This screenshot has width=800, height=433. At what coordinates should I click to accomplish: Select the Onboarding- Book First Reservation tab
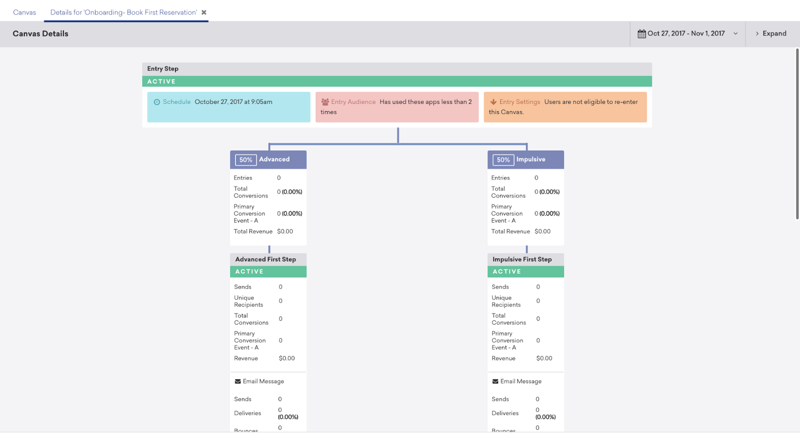[123, 12]
